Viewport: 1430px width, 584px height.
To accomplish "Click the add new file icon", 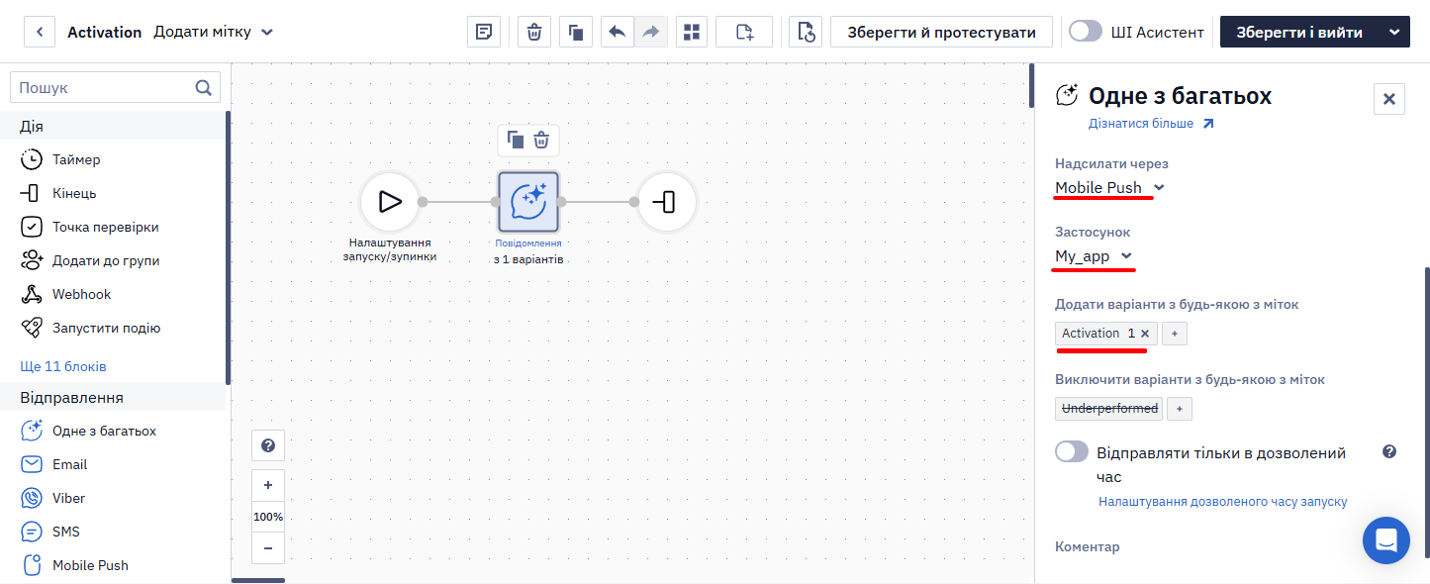I will point(744,32).
